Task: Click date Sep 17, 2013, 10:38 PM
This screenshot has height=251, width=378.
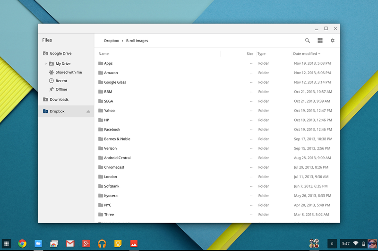Action: (313, 139)
